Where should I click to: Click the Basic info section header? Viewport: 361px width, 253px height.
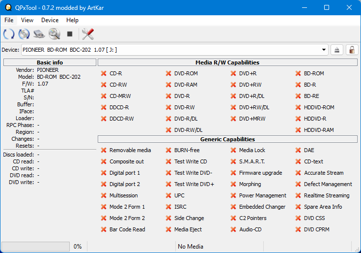(x=50, y=63)
